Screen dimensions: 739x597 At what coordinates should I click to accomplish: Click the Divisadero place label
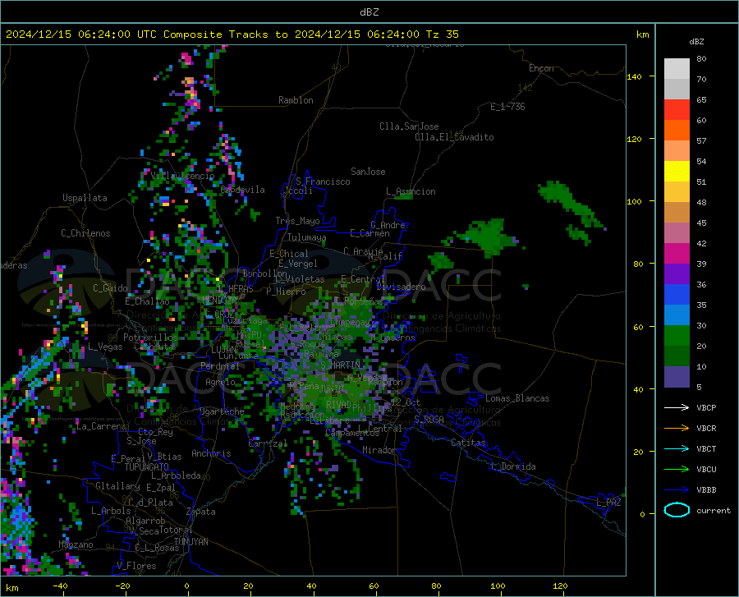coord(401,287)
